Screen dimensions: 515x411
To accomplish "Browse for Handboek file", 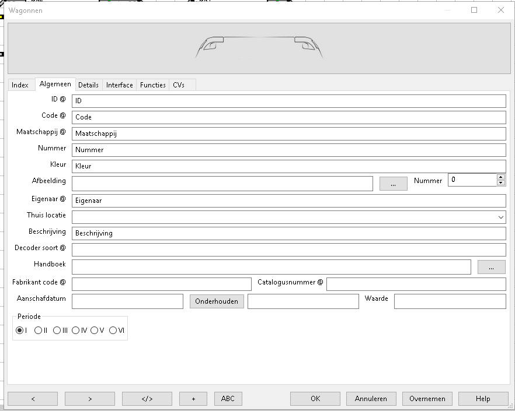I will 491,267.
